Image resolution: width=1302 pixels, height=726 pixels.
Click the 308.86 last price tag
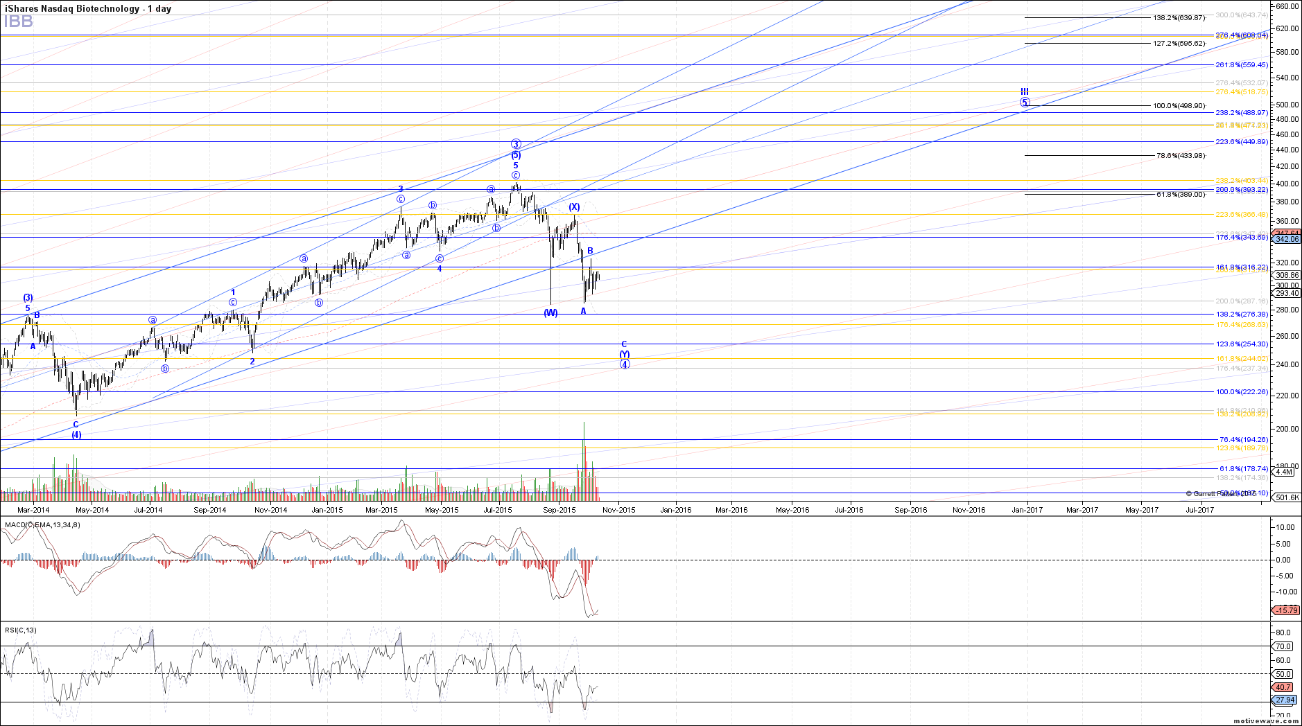(1287, 275)
